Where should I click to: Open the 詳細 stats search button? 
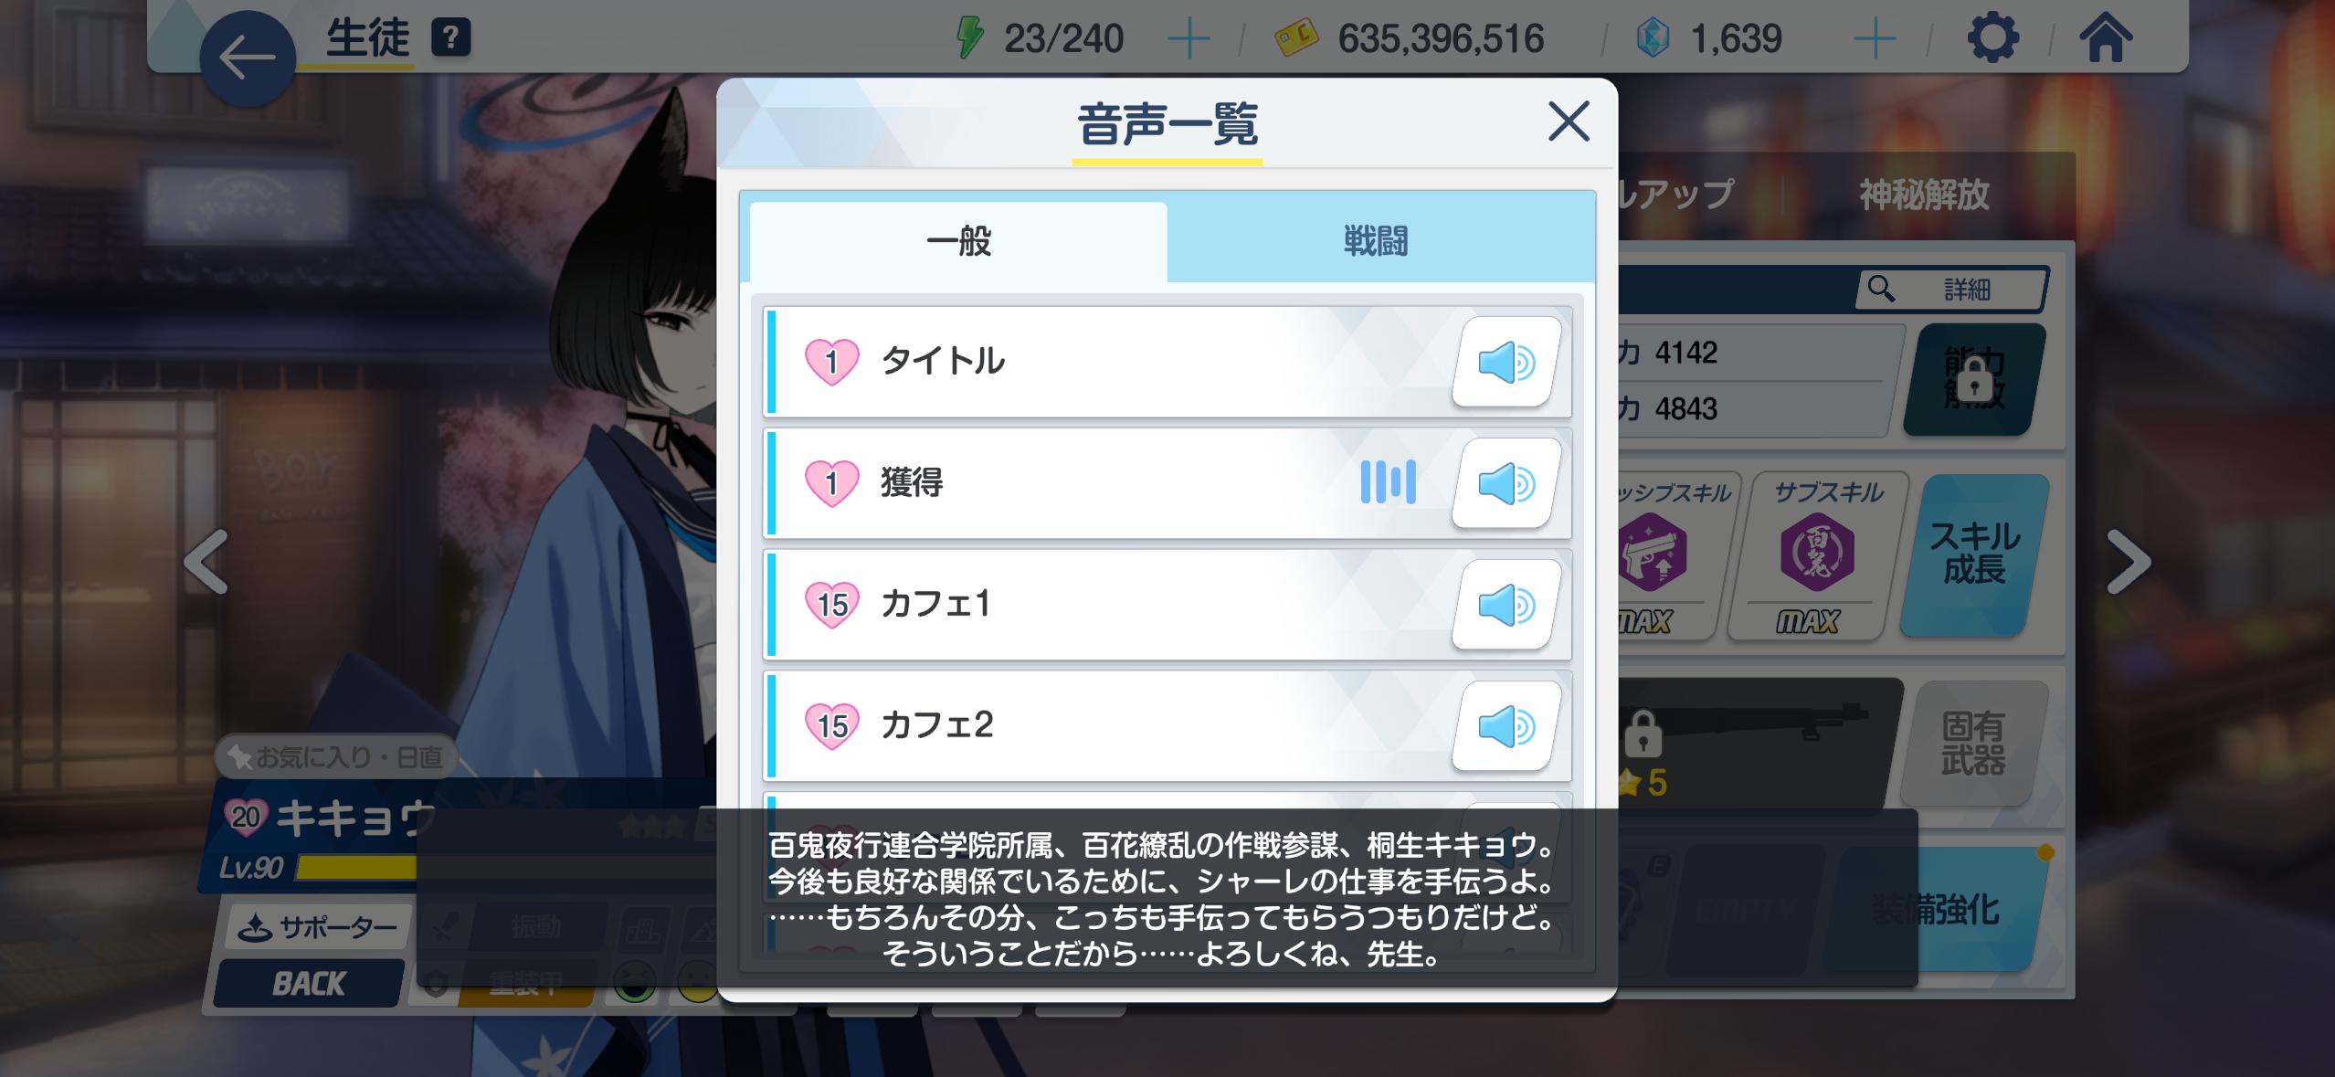1951,290
